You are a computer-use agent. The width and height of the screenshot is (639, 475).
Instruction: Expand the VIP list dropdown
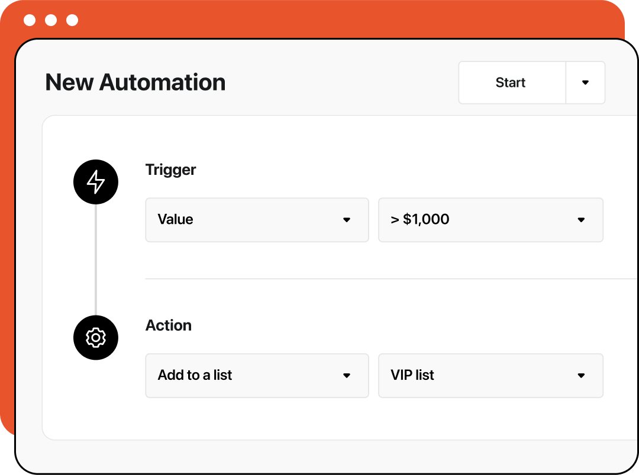point(490,376)
